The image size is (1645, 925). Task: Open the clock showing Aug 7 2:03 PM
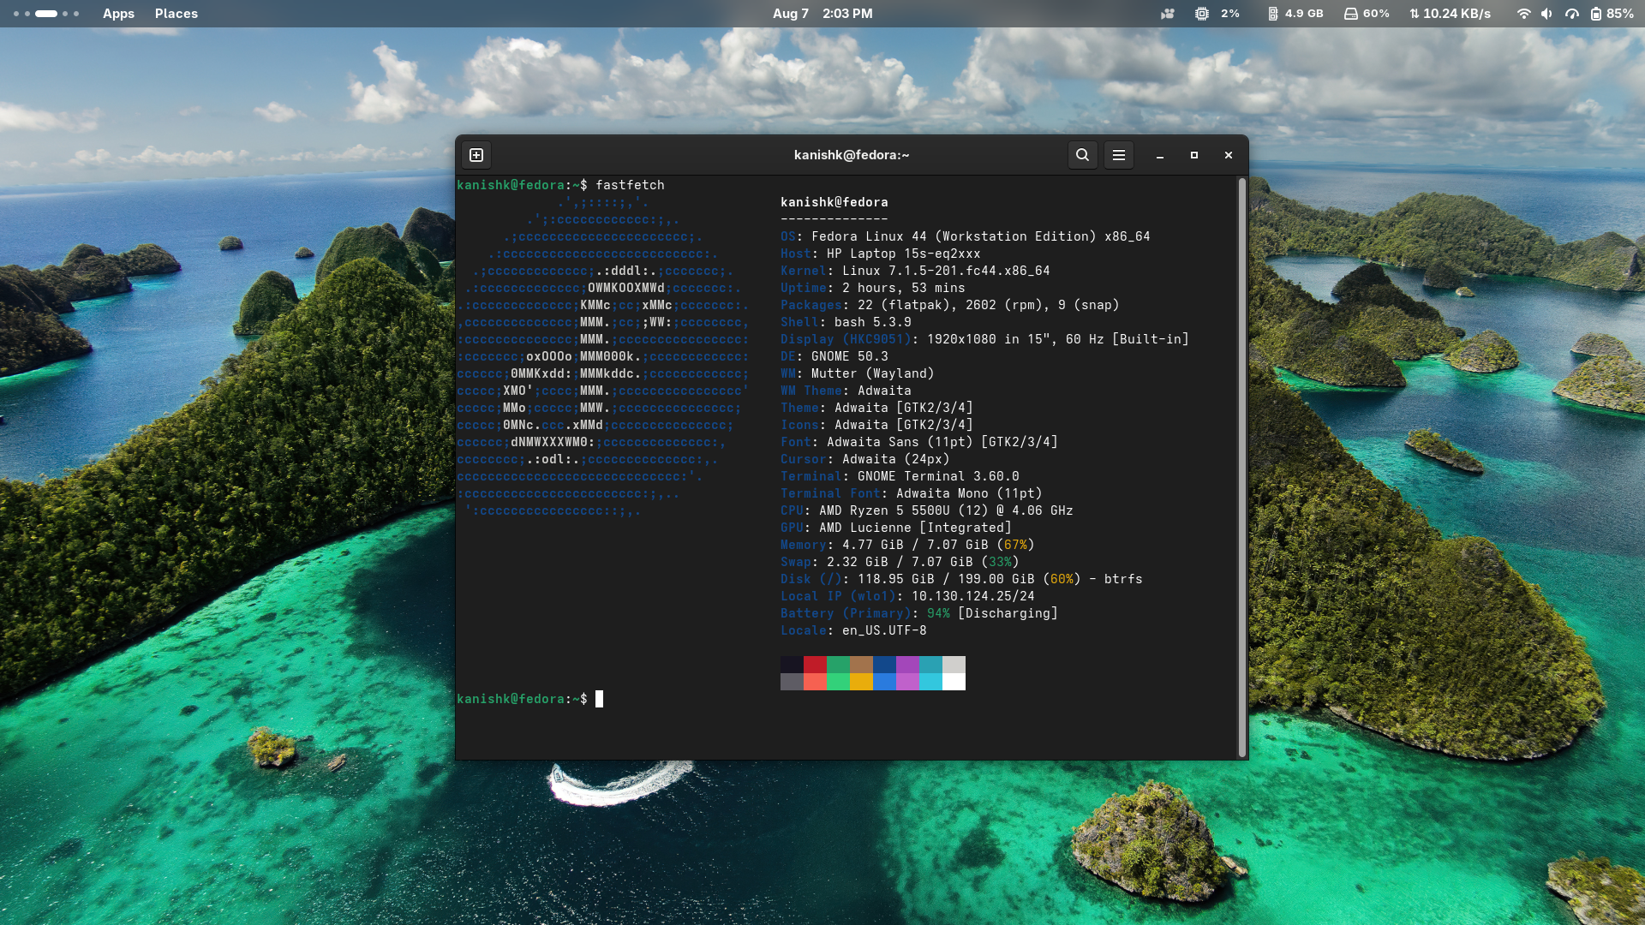822,14
